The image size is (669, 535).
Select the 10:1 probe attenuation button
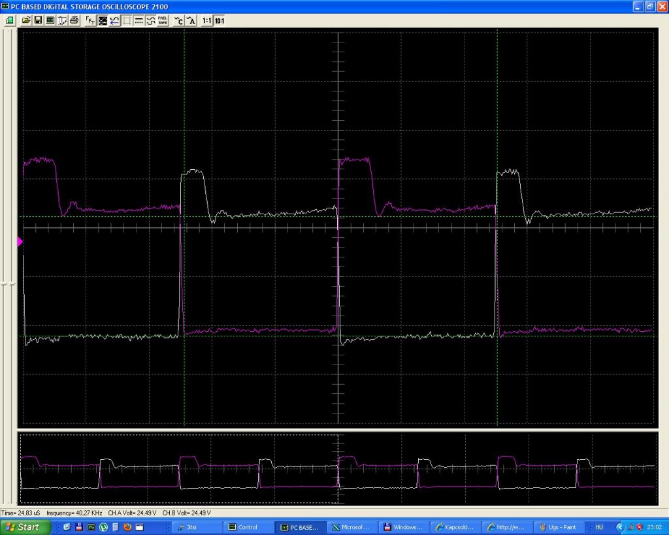[220, 20]
